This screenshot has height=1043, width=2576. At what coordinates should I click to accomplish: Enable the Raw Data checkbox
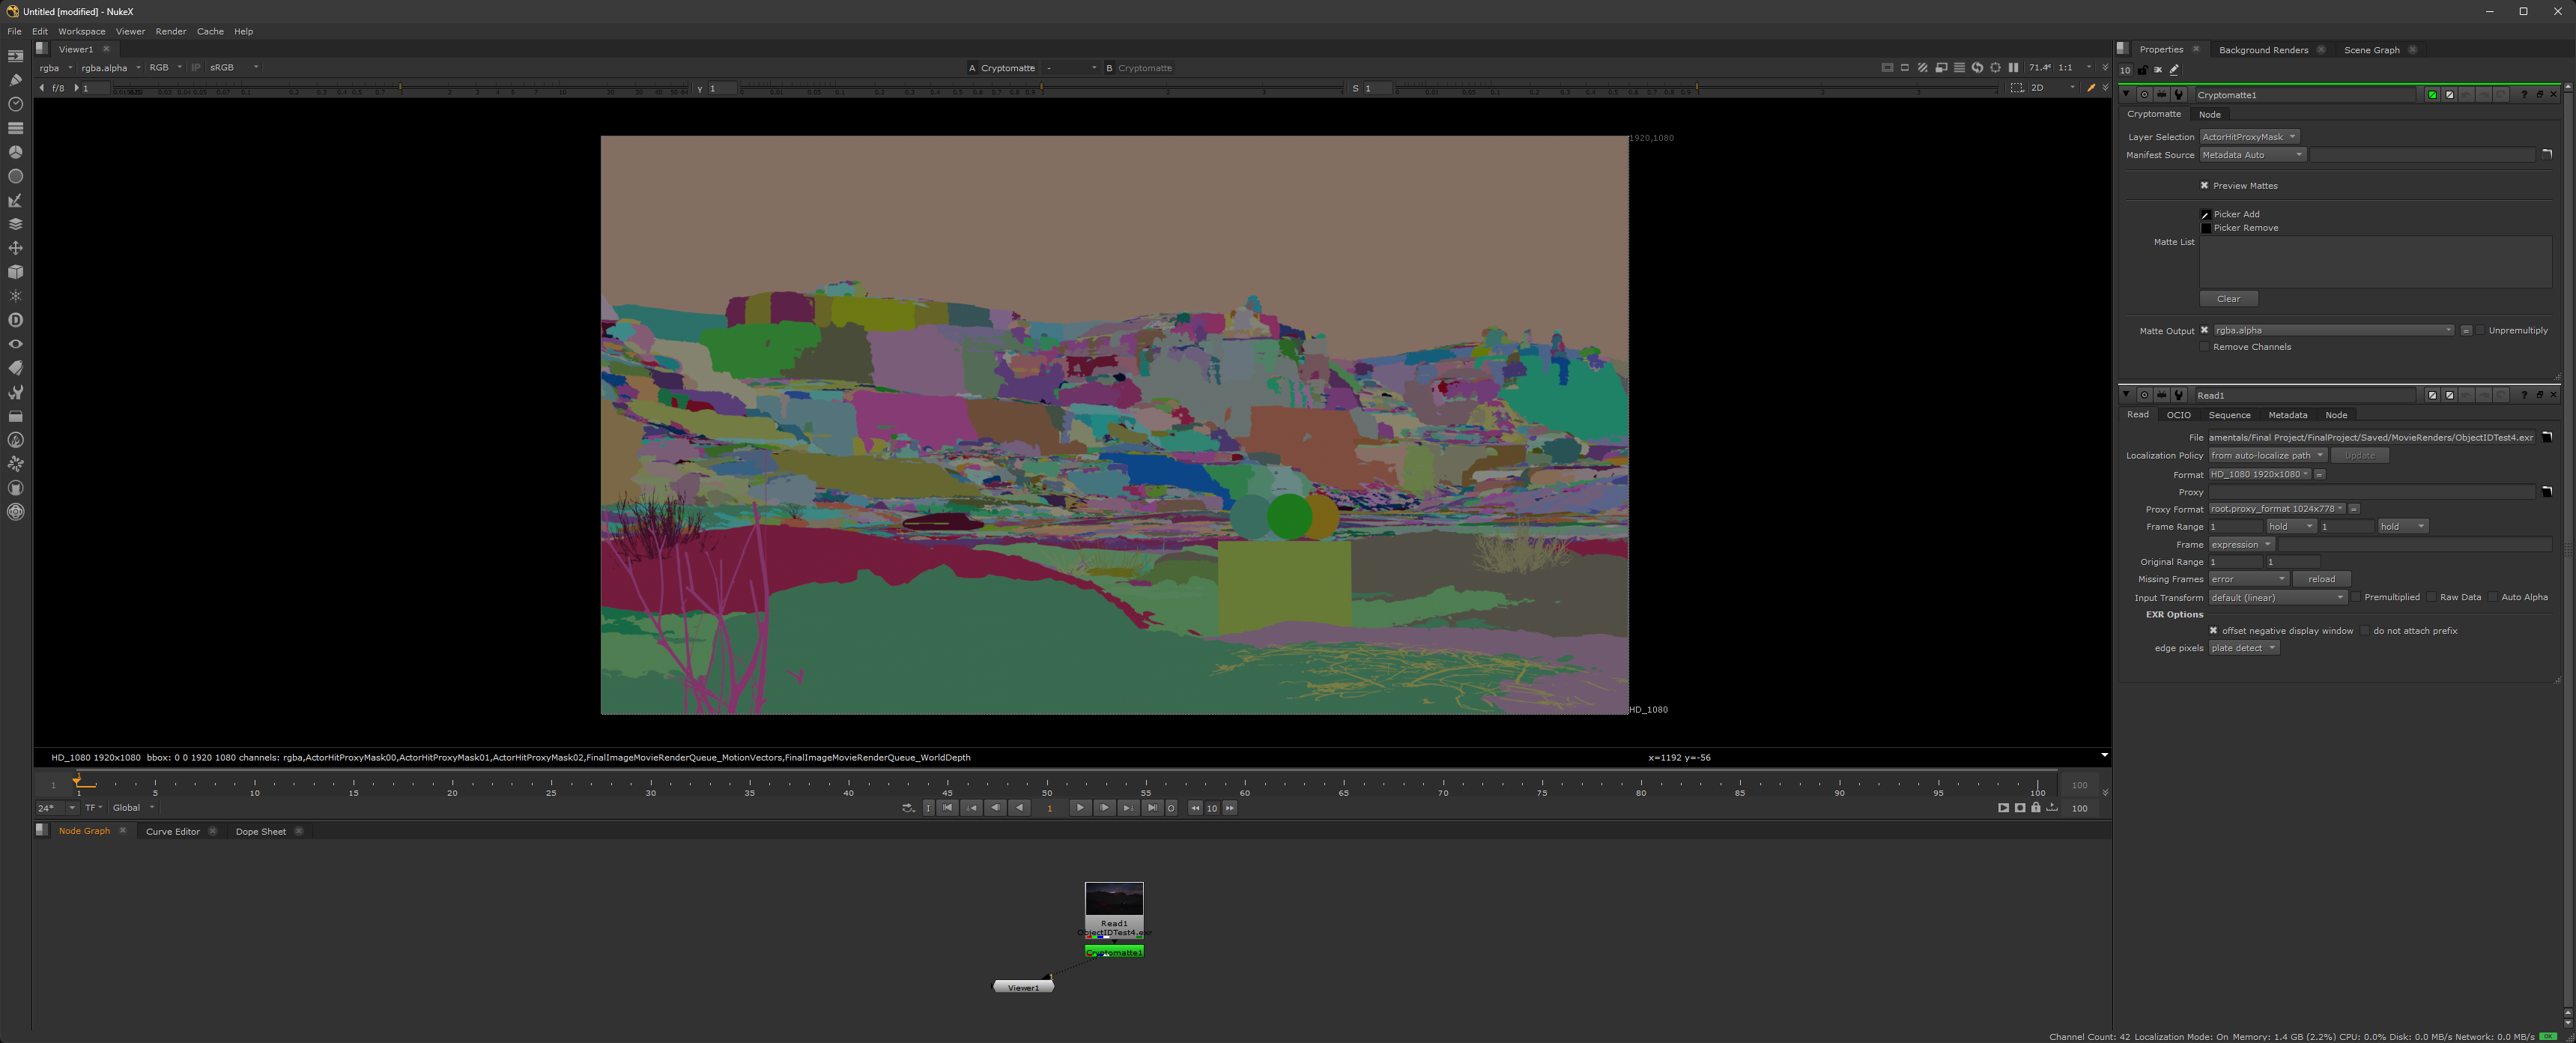2431,597
